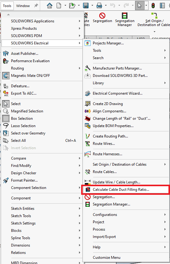Choose Select All command
This screenshot has width=170, height=264.
click(42, 141)
